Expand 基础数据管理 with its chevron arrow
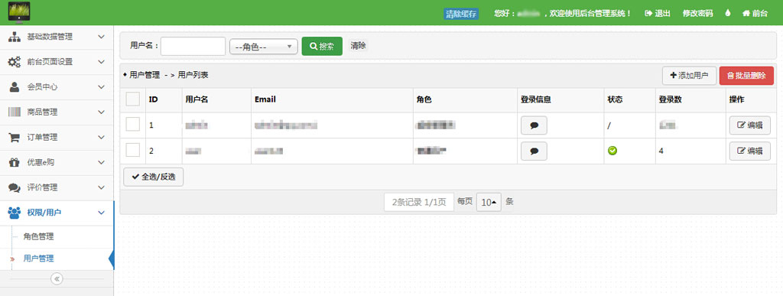Viewport: 783px width, 296px height. pos(102,37)
